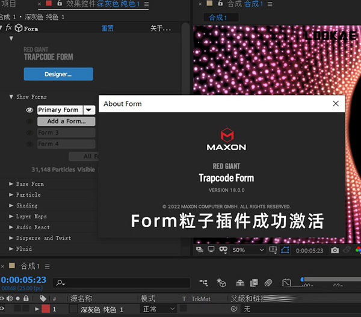Toggle Add a Form row eye
Screen dimensions: 361x317
[29, 122]
